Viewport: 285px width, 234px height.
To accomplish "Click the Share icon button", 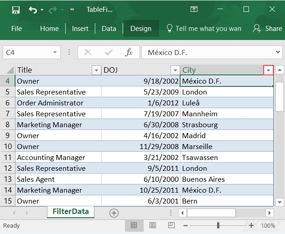I will pyautogui.click(x=268, y=28).
